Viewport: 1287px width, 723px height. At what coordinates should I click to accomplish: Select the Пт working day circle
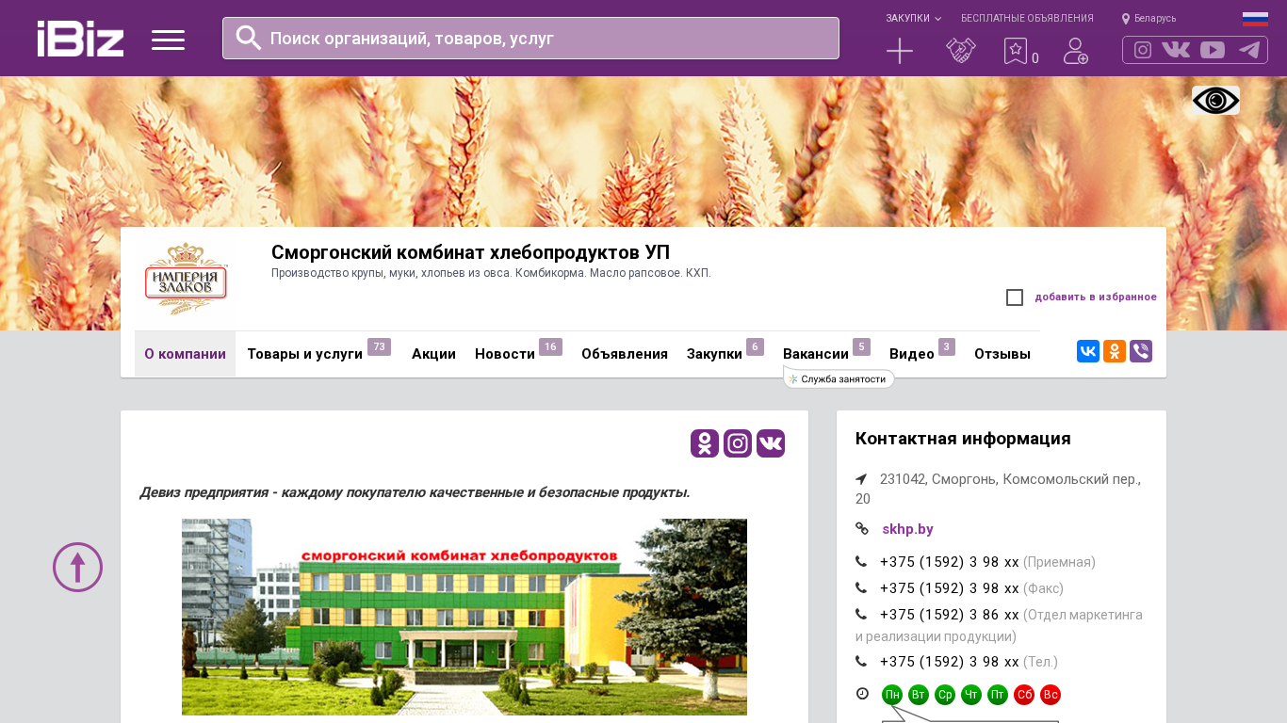(998, 695)
